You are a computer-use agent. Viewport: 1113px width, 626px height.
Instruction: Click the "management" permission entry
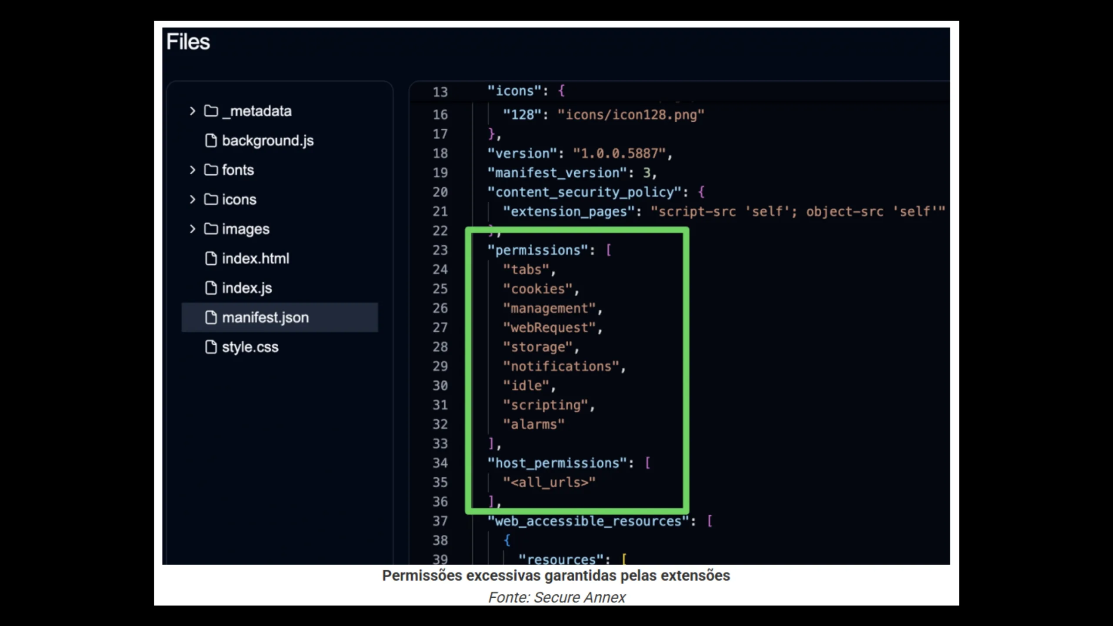tap(549, 309)
